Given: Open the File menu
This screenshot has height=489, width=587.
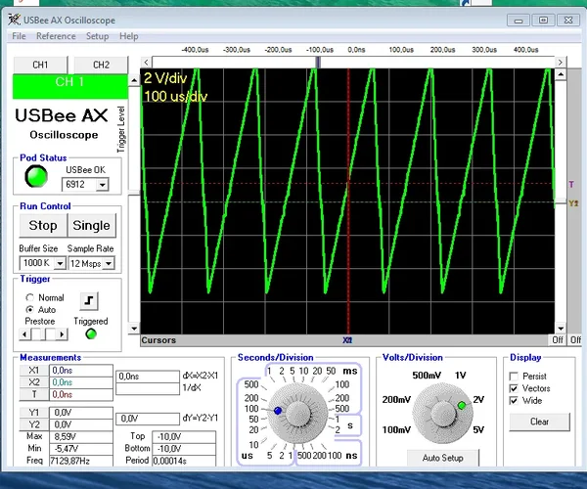Looking at the screenshot, I should (19, 36).
